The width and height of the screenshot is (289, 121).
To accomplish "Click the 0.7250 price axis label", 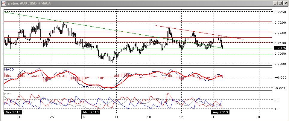I will pyautogui.click(x=280, y=12).
